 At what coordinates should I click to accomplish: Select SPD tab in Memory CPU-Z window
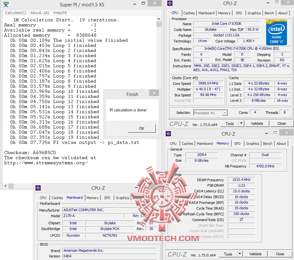click(x=237, y=144)
